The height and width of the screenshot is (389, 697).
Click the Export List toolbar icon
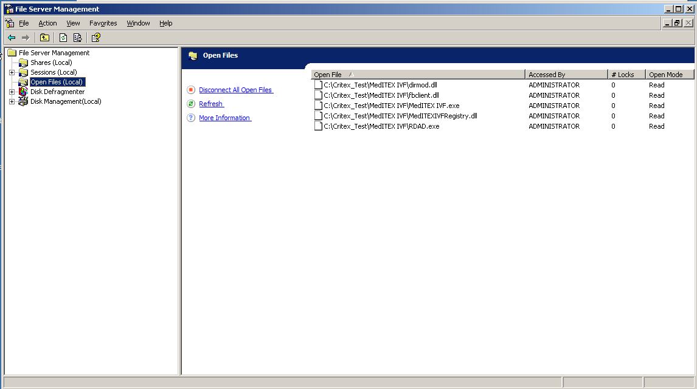tap(77, 38)
